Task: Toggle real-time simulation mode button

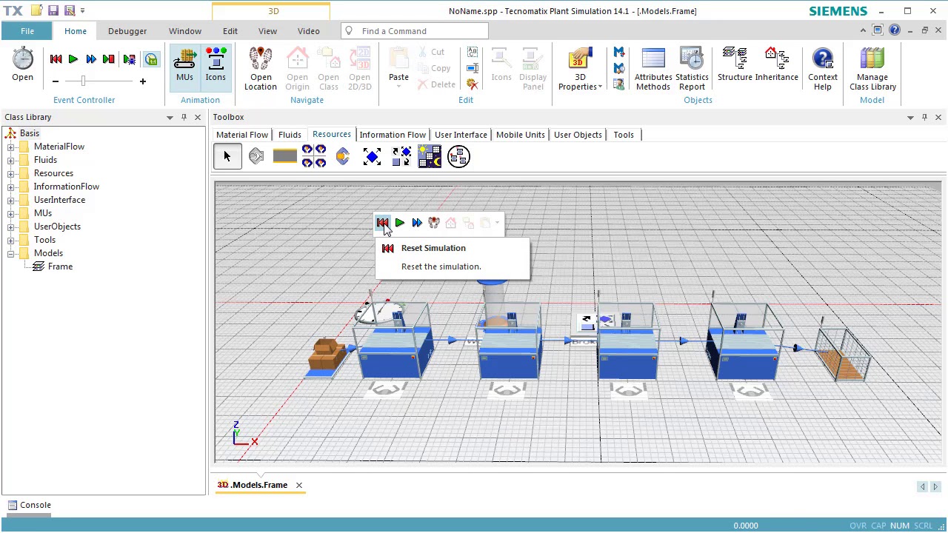Action: point(151,59)
